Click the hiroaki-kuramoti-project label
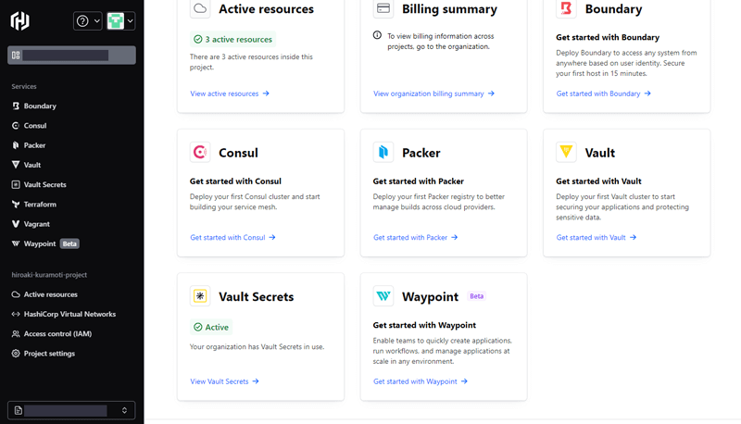Viewport: 741px width, 424px height. pos(49,275)
